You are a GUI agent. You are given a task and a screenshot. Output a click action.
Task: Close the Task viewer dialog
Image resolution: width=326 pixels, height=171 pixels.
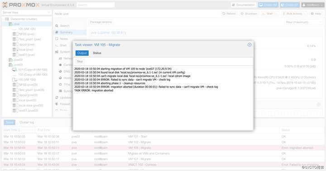[249, 45]
